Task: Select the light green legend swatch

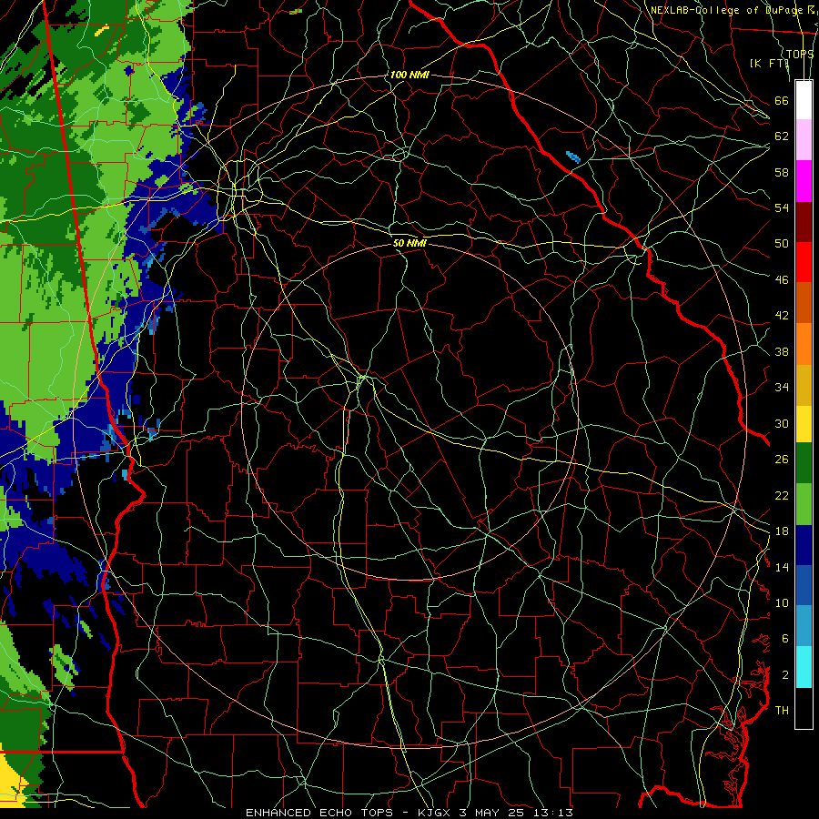Action: click(x=804, y=504)
